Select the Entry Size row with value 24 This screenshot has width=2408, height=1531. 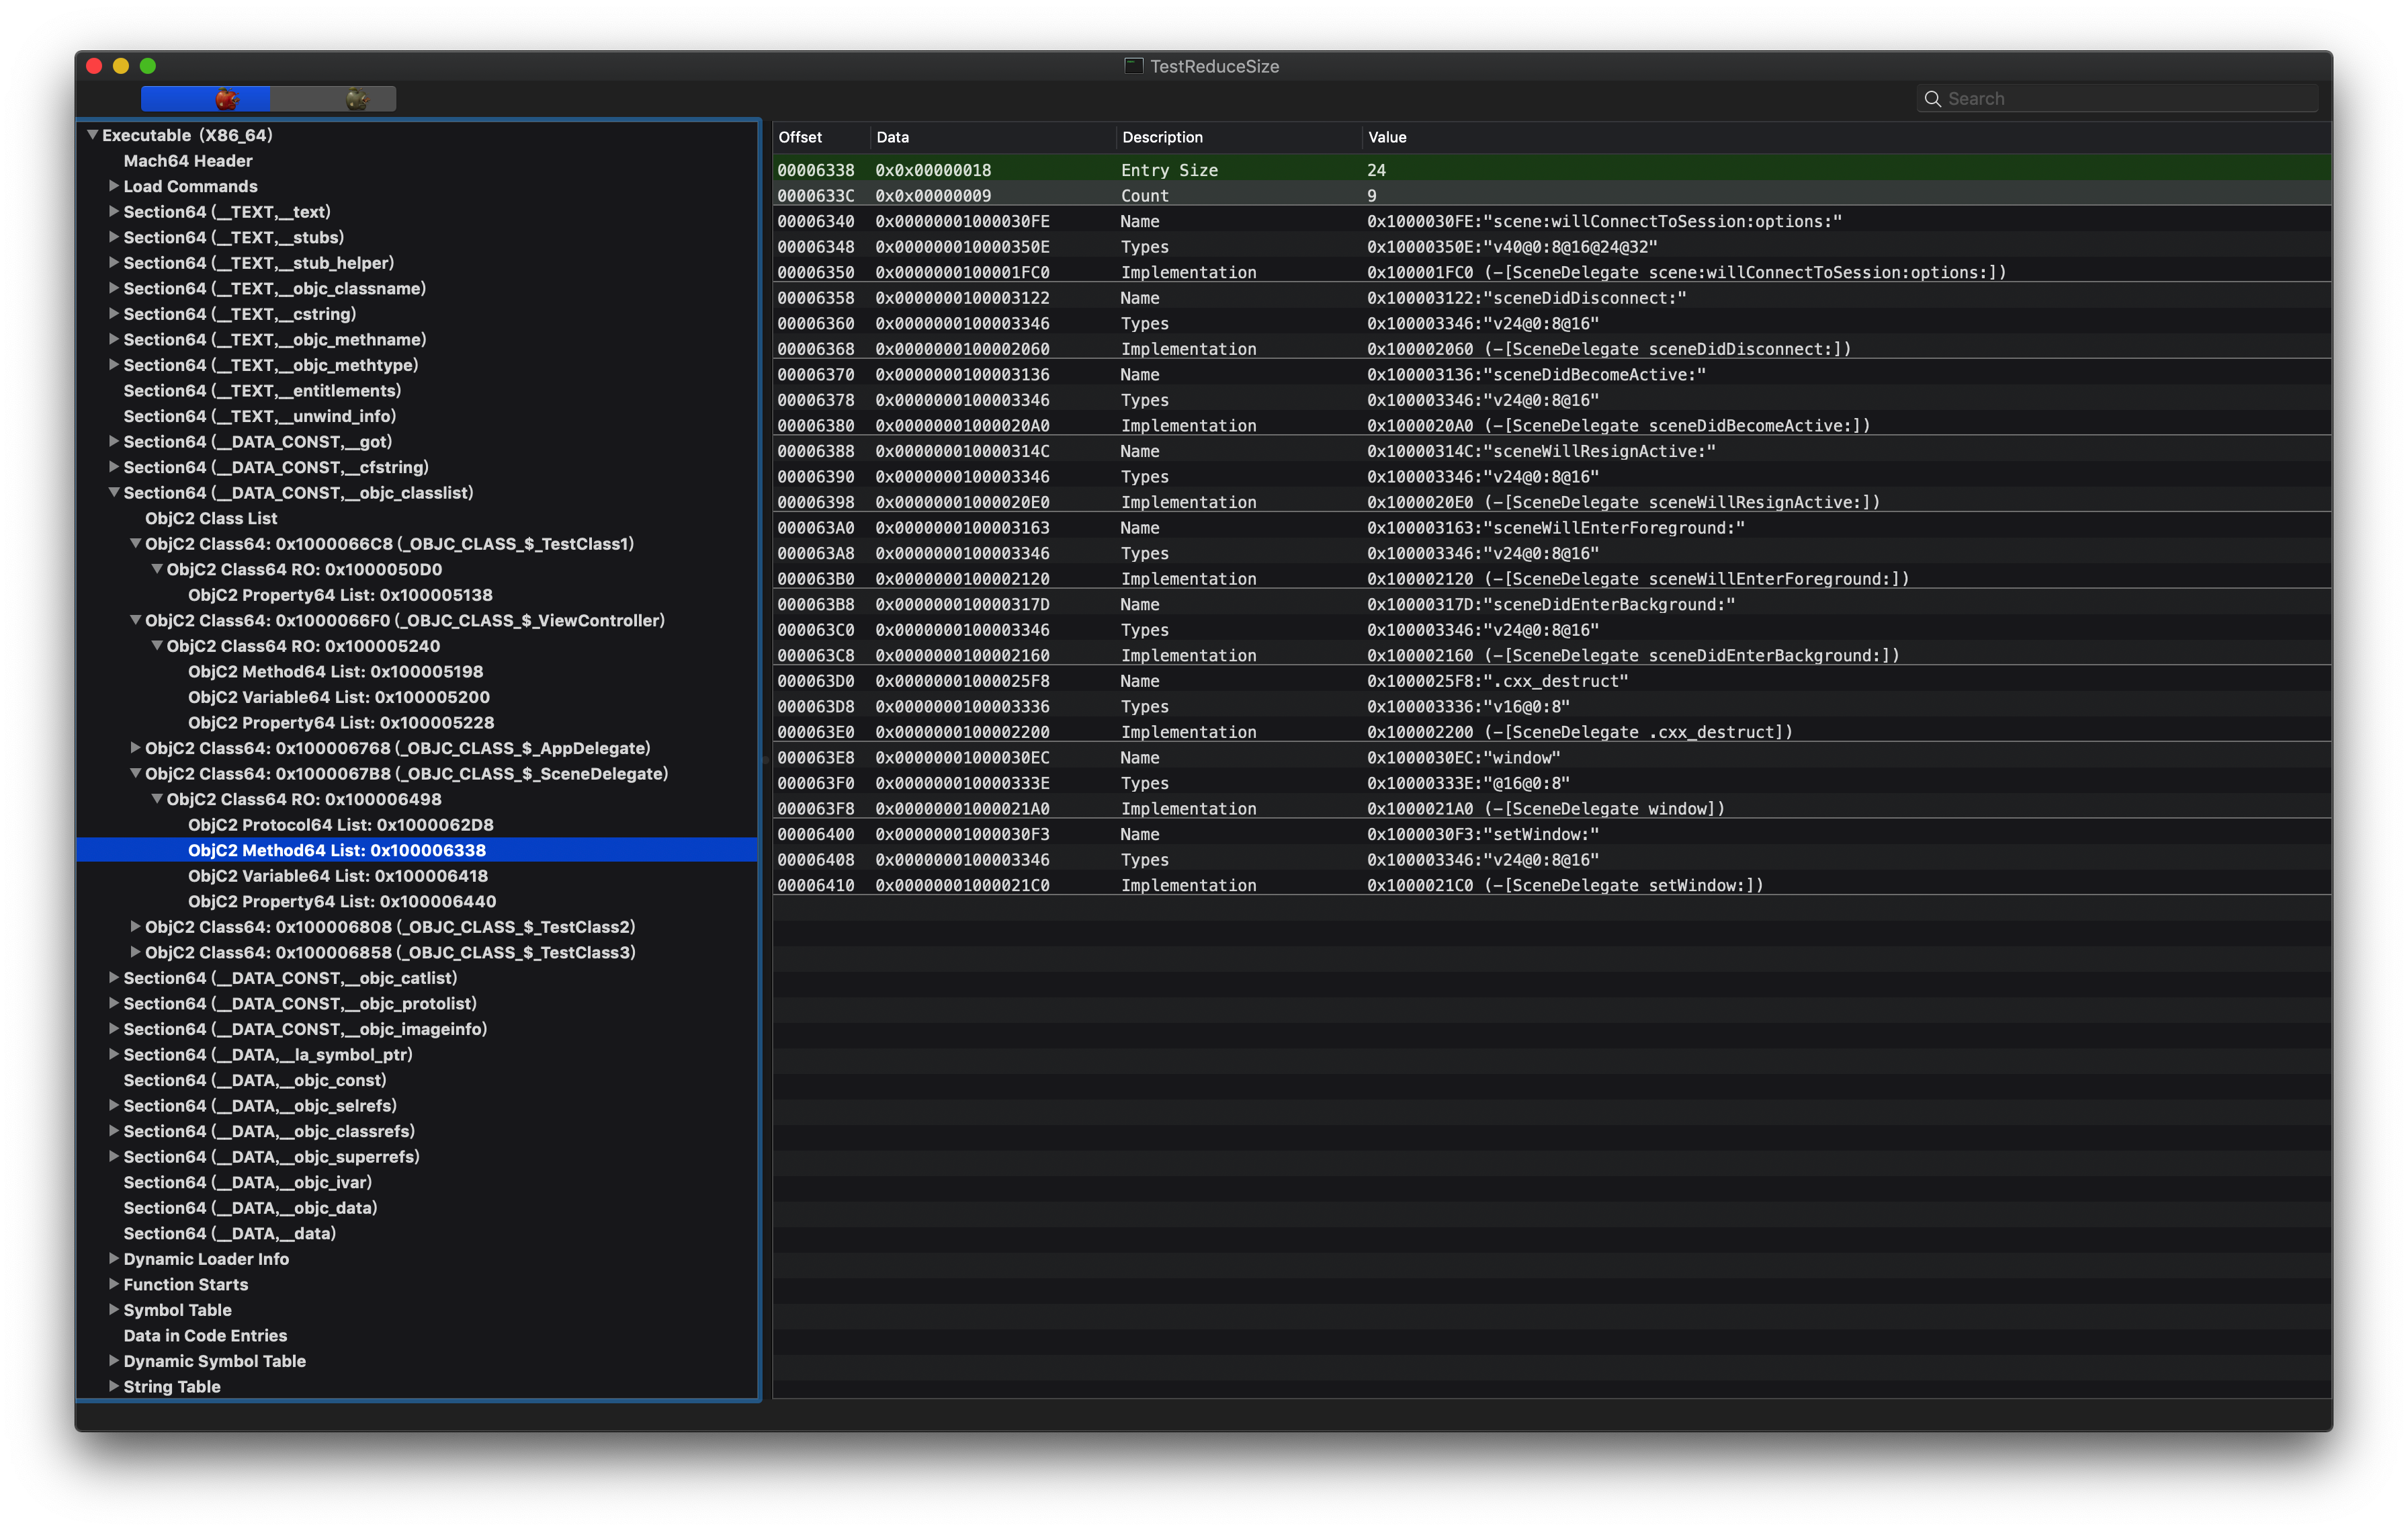click(x=1552, y=169)
